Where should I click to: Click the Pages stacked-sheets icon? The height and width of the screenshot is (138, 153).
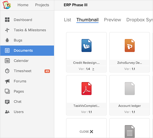[7, 91]
